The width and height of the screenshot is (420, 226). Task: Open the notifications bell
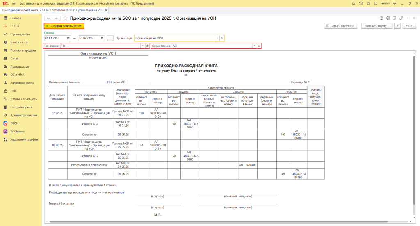pyautogui.click(x=353, y=3)
